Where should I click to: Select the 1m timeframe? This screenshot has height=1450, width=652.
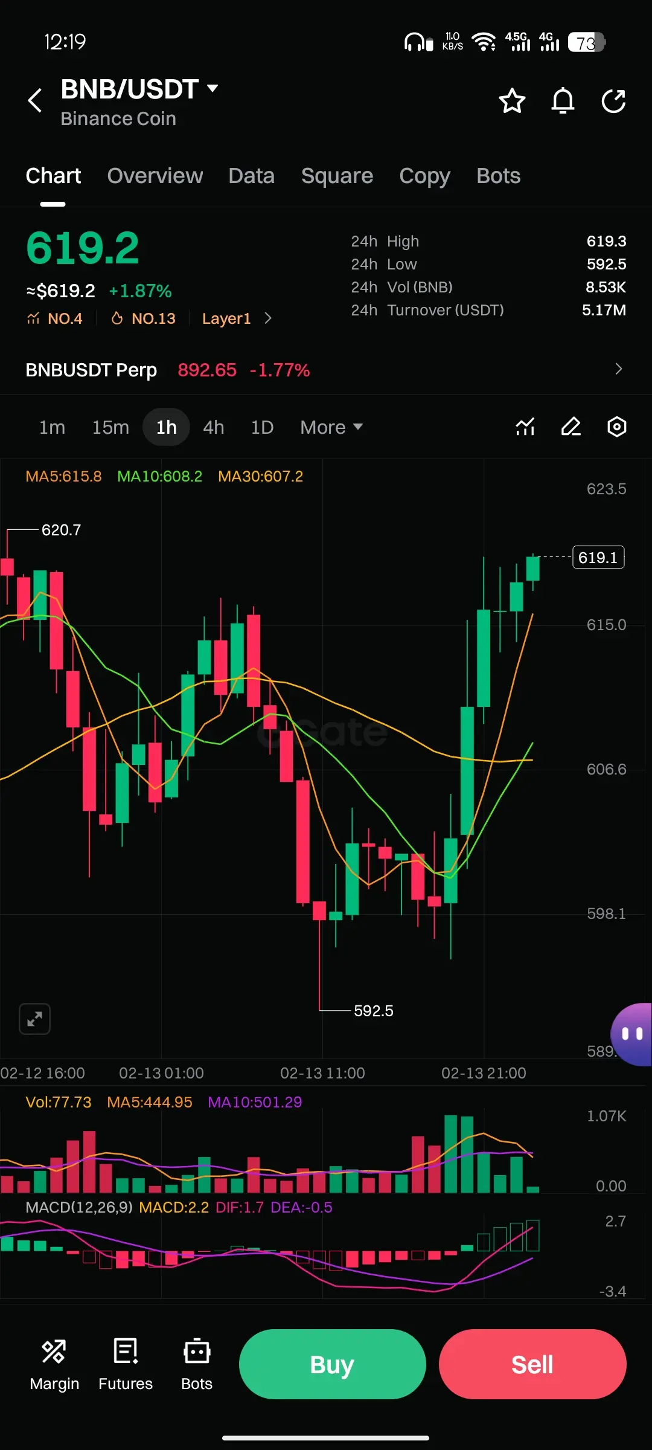[52, 427]
